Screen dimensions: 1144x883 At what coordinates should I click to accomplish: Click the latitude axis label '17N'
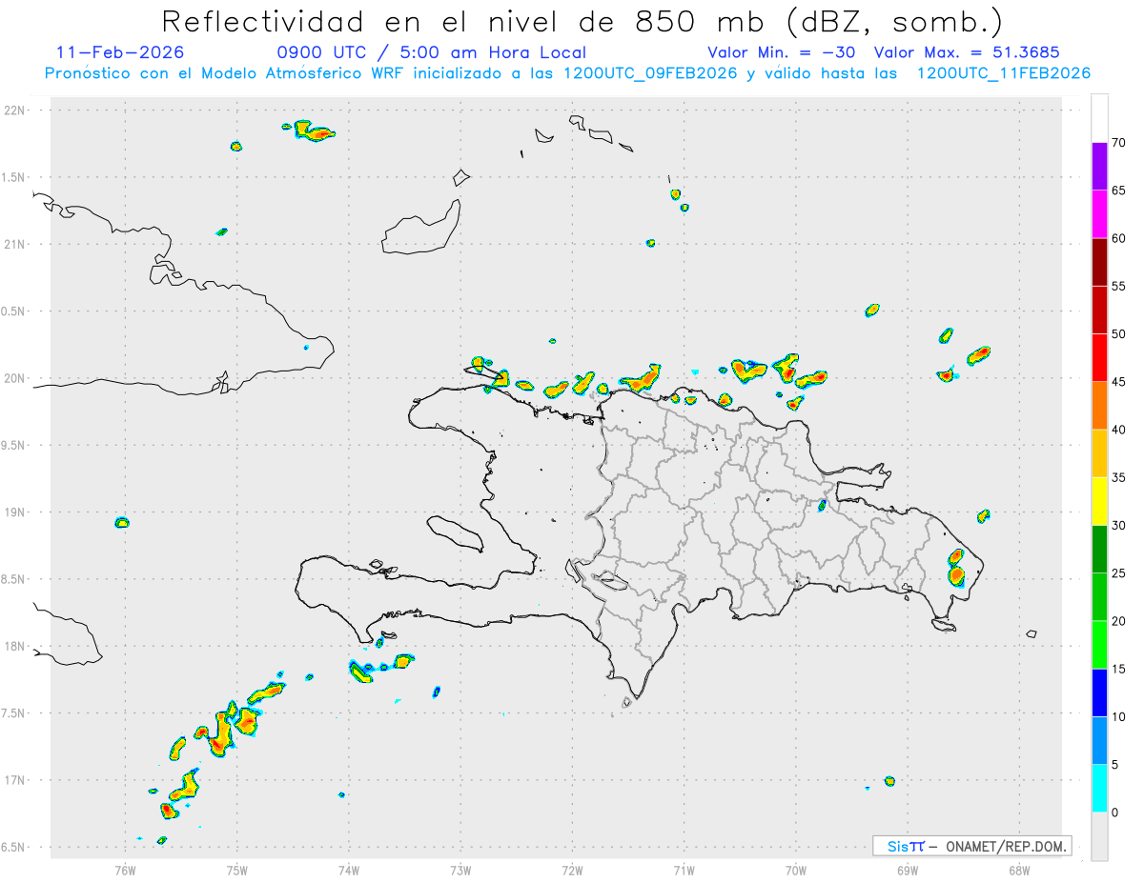16,780
